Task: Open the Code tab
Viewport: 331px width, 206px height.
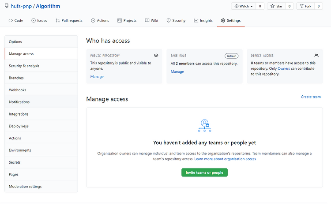Action: pyautogui.click(x=16, y=20)
